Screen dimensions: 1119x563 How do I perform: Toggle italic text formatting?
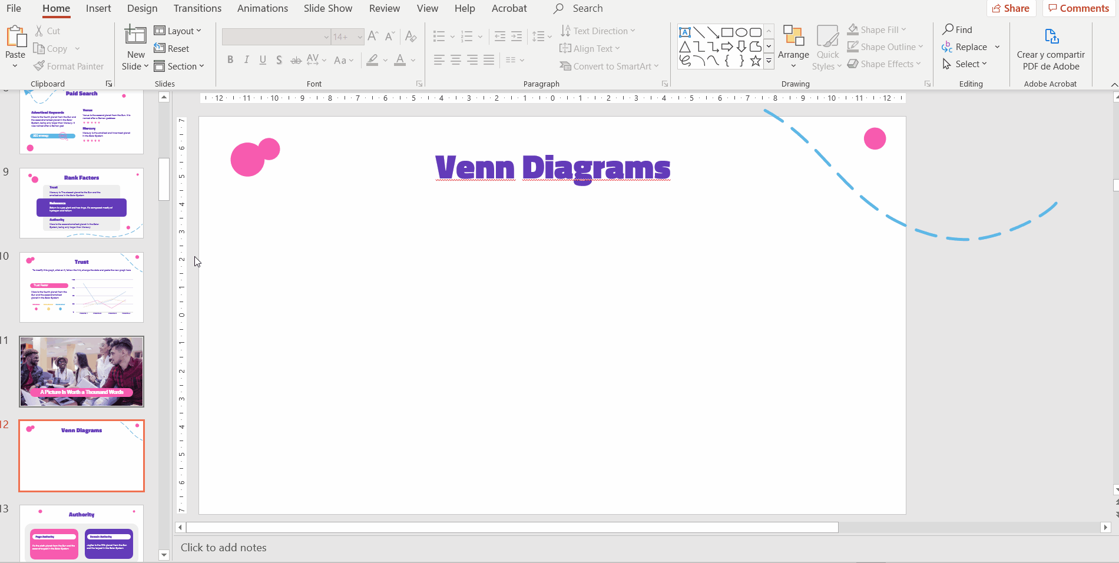click(246, 59)
